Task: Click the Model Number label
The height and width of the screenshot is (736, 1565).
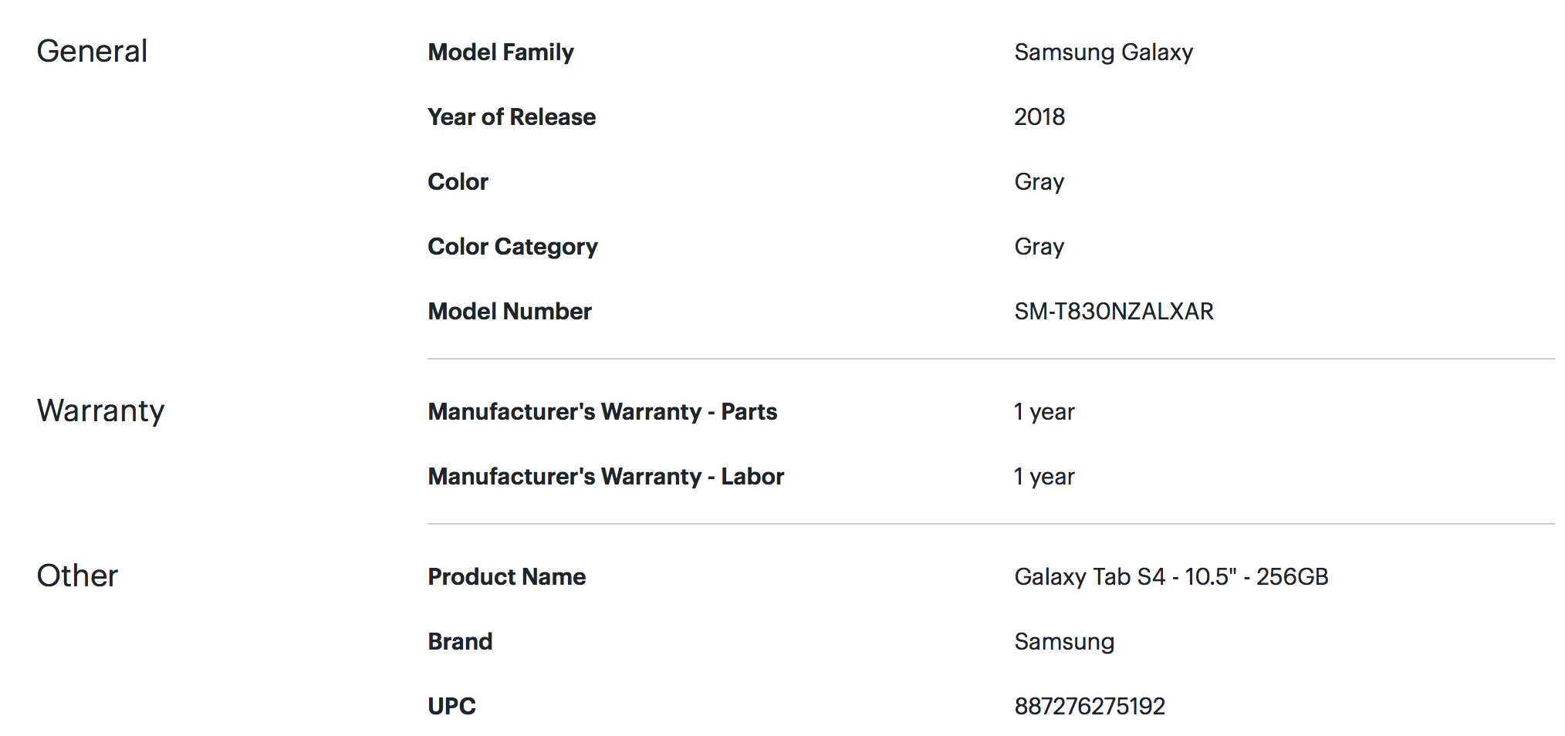Action: click(509, 312)
